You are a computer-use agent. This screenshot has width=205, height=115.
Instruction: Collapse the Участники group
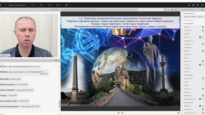point(183,24)
